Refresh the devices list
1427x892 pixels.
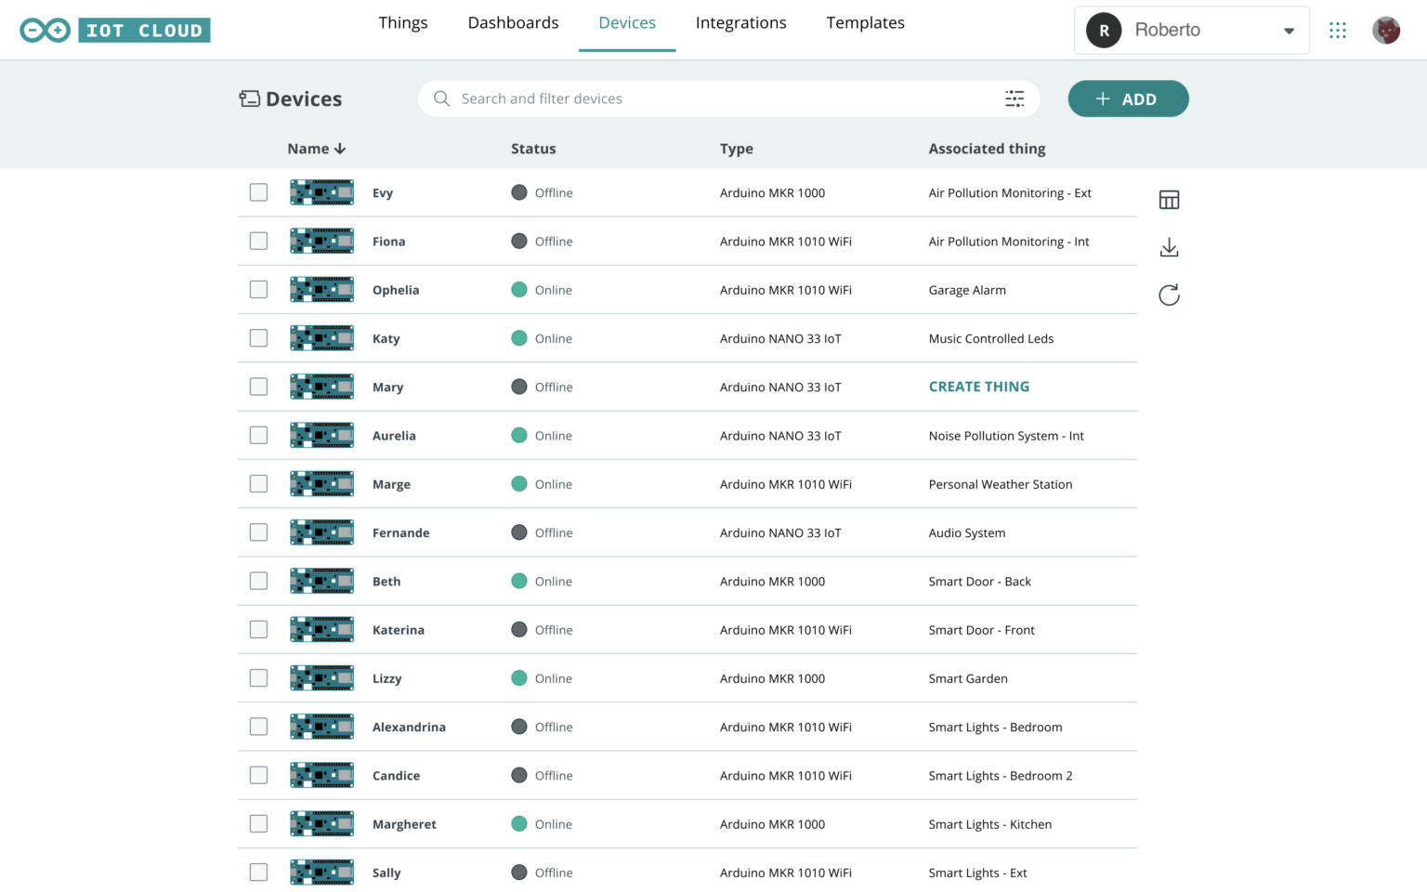pos(1169,295)
